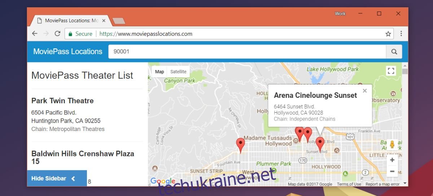The height and width of the screenshot is (196, 433).
Task: Click the browser address bar URL
Action: click(x=146, y=34)
